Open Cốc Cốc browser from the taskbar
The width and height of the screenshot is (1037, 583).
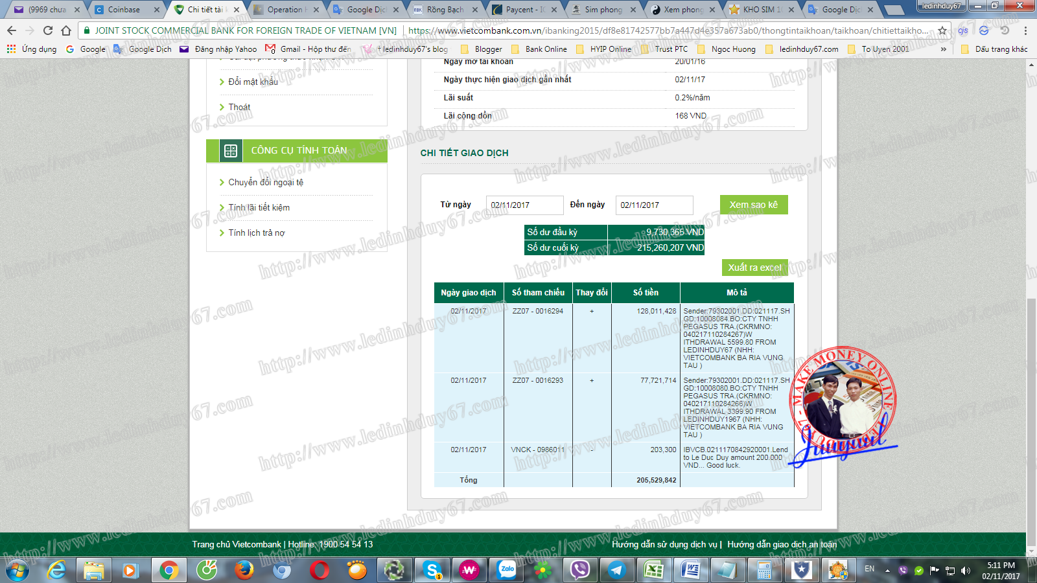point(207,571)
